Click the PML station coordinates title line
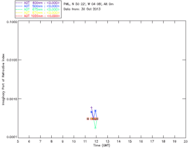The width and height of the screenshot is (191, 153). click(89, 4)
